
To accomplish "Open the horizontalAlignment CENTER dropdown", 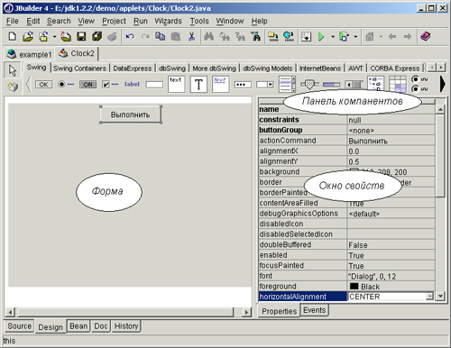I will (x=429, y=297).
